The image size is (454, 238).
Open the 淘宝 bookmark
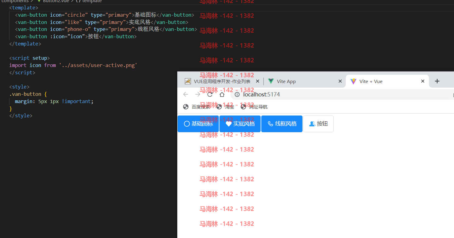pos(225,107)
